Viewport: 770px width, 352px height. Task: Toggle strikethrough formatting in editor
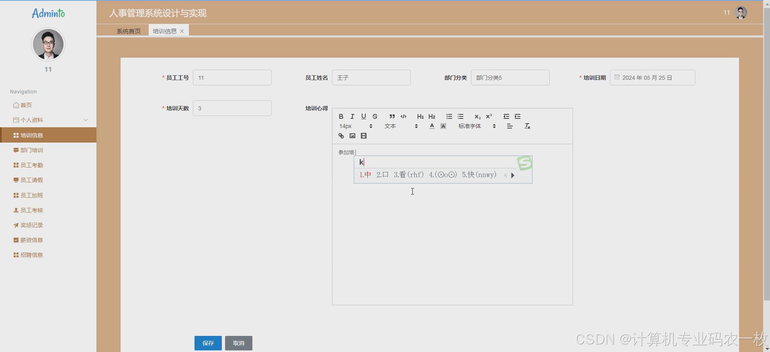[375, 117]
